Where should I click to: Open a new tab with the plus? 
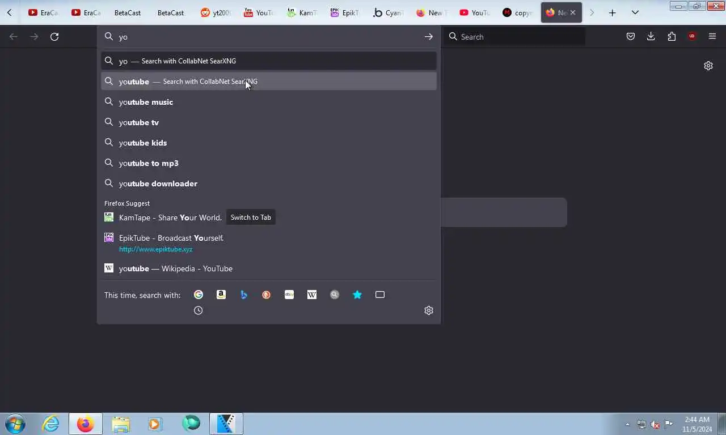point(613,12)
